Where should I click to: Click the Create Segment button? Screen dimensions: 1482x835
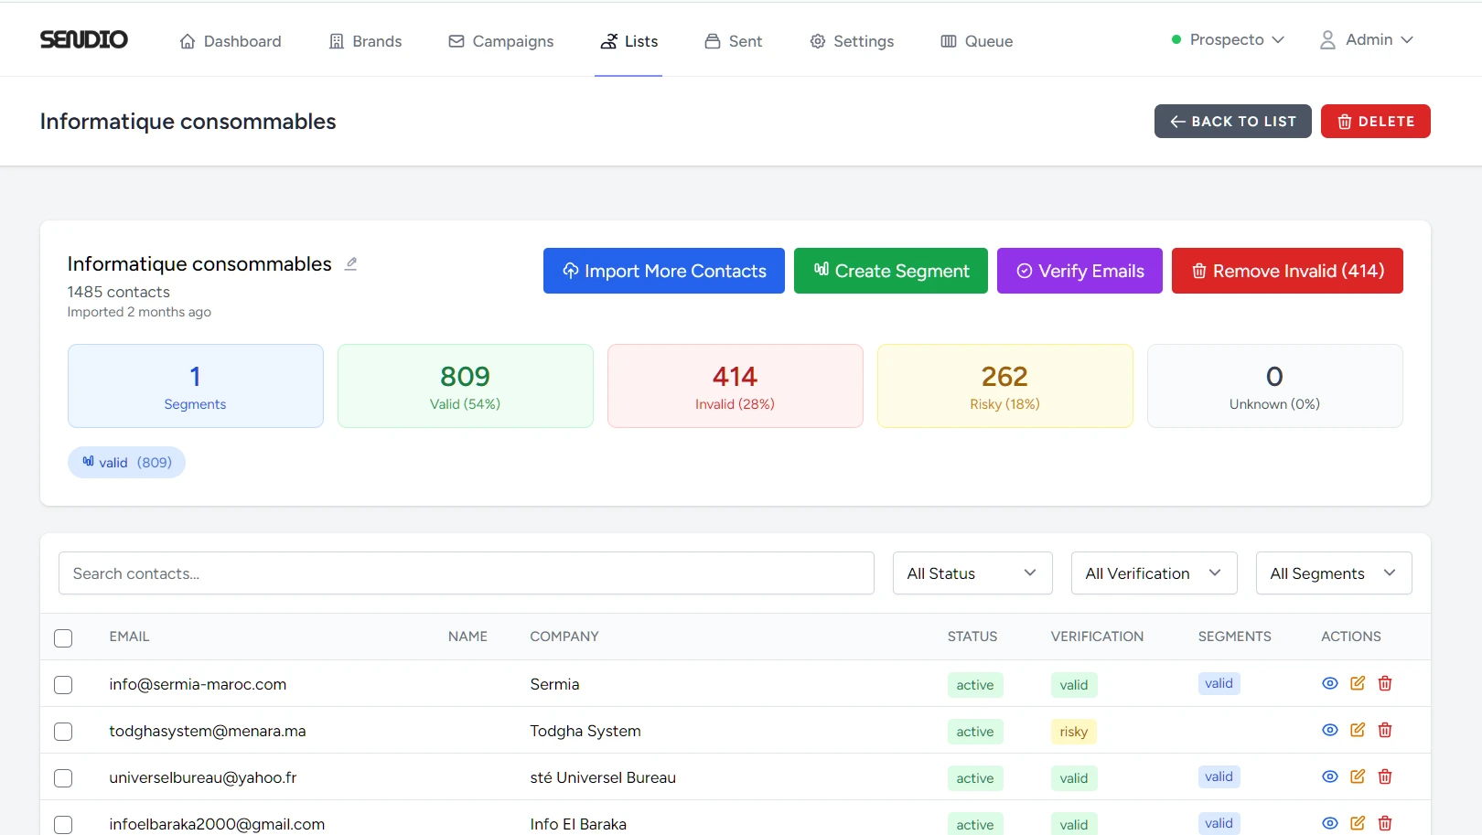[891, 271]
